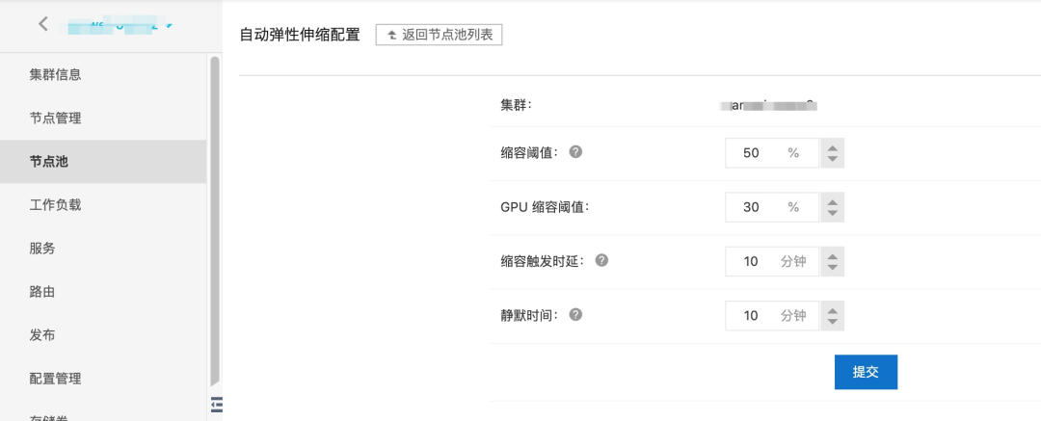Image resolution: width=1041 pixels, height=421 pixels.
Task: Click help icon next to 静默时间
Action: click(576, 314)
